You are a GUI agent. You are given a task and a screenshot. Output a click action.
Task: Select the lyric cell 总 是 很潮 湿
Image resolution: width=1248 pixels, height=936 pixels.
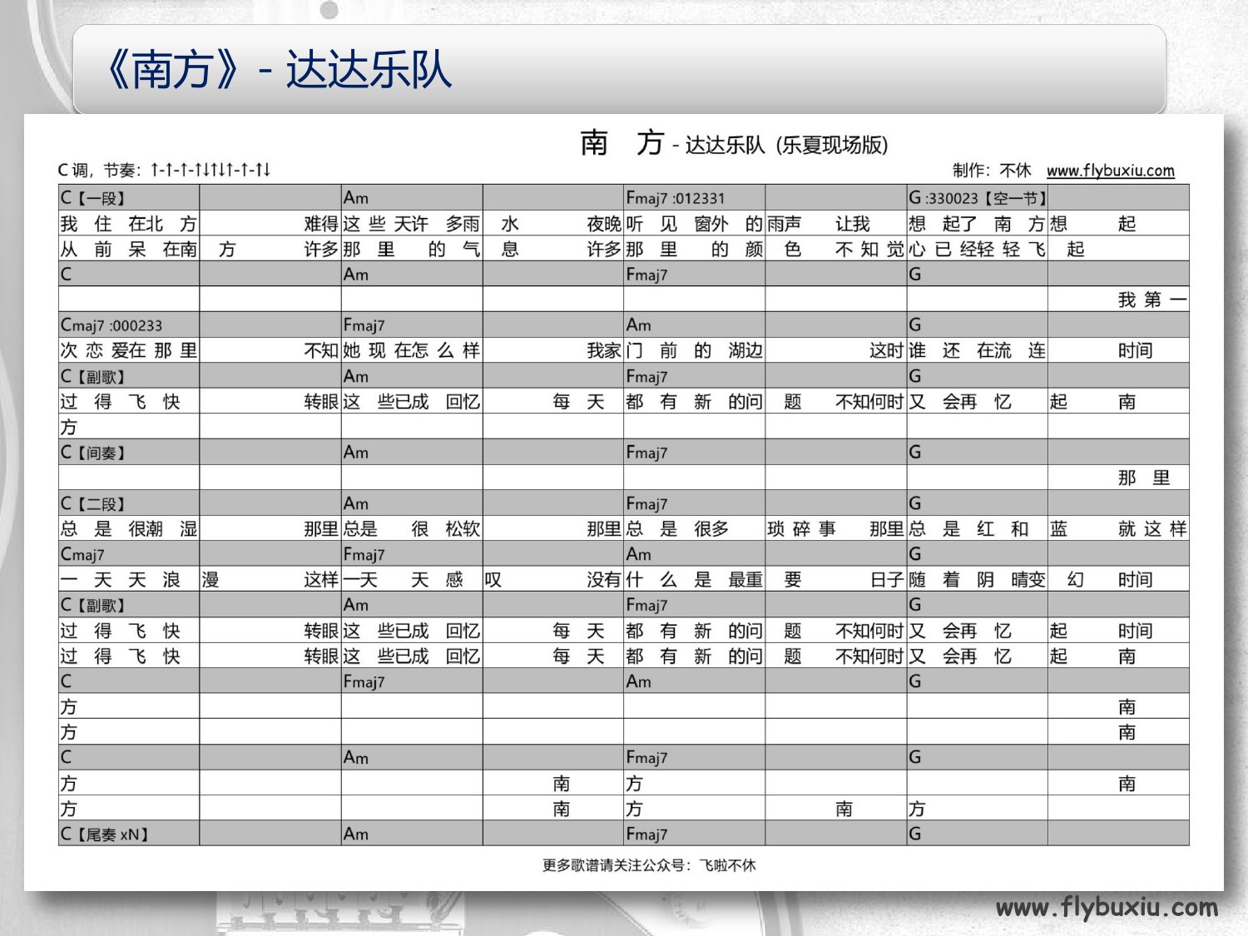click(x=128, y=528)
